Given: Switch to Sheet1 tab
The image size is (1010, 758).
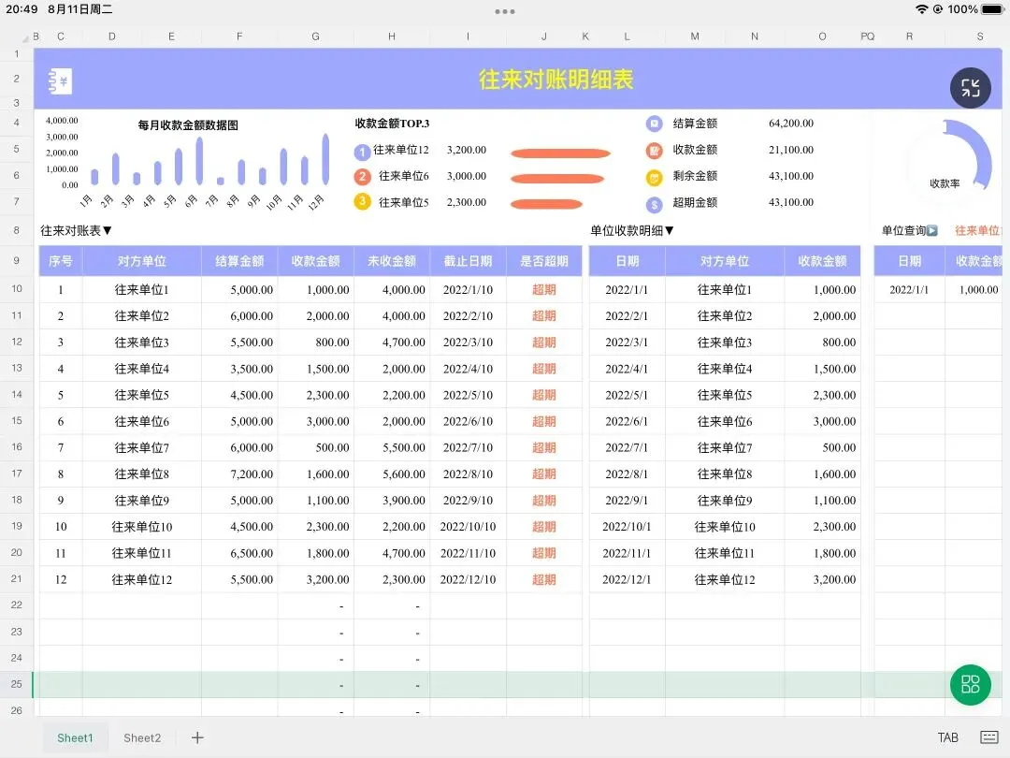Looking at the screenshot, I should (75, 738).
